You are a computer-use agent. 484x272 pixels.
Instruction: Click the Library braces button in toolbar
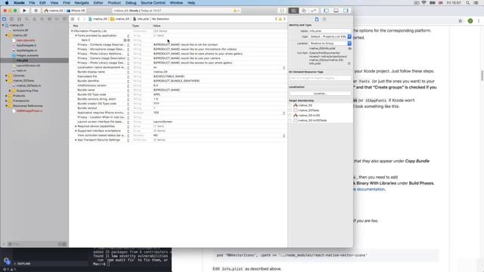click(282, 11)
